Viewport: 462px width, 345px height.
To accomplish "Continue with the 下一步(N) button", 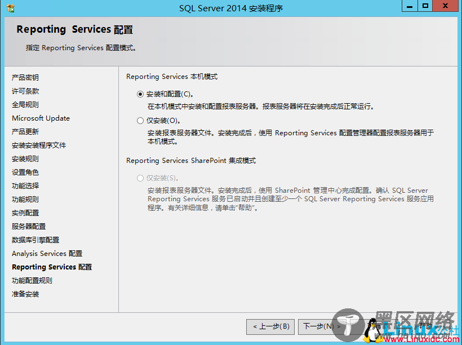I will click(322, 327).
